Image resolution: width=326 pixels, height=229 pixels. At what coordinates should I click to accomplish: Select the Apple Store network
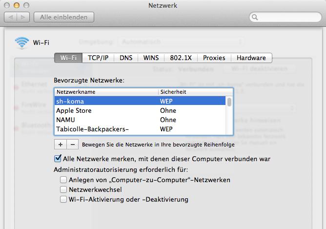tap(140, 110)
